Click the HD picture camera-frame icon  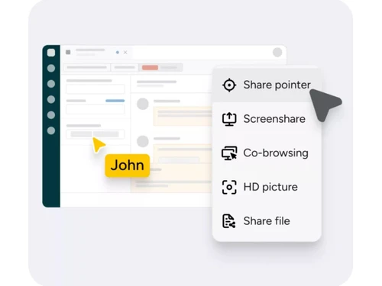(x=229, y=187)
